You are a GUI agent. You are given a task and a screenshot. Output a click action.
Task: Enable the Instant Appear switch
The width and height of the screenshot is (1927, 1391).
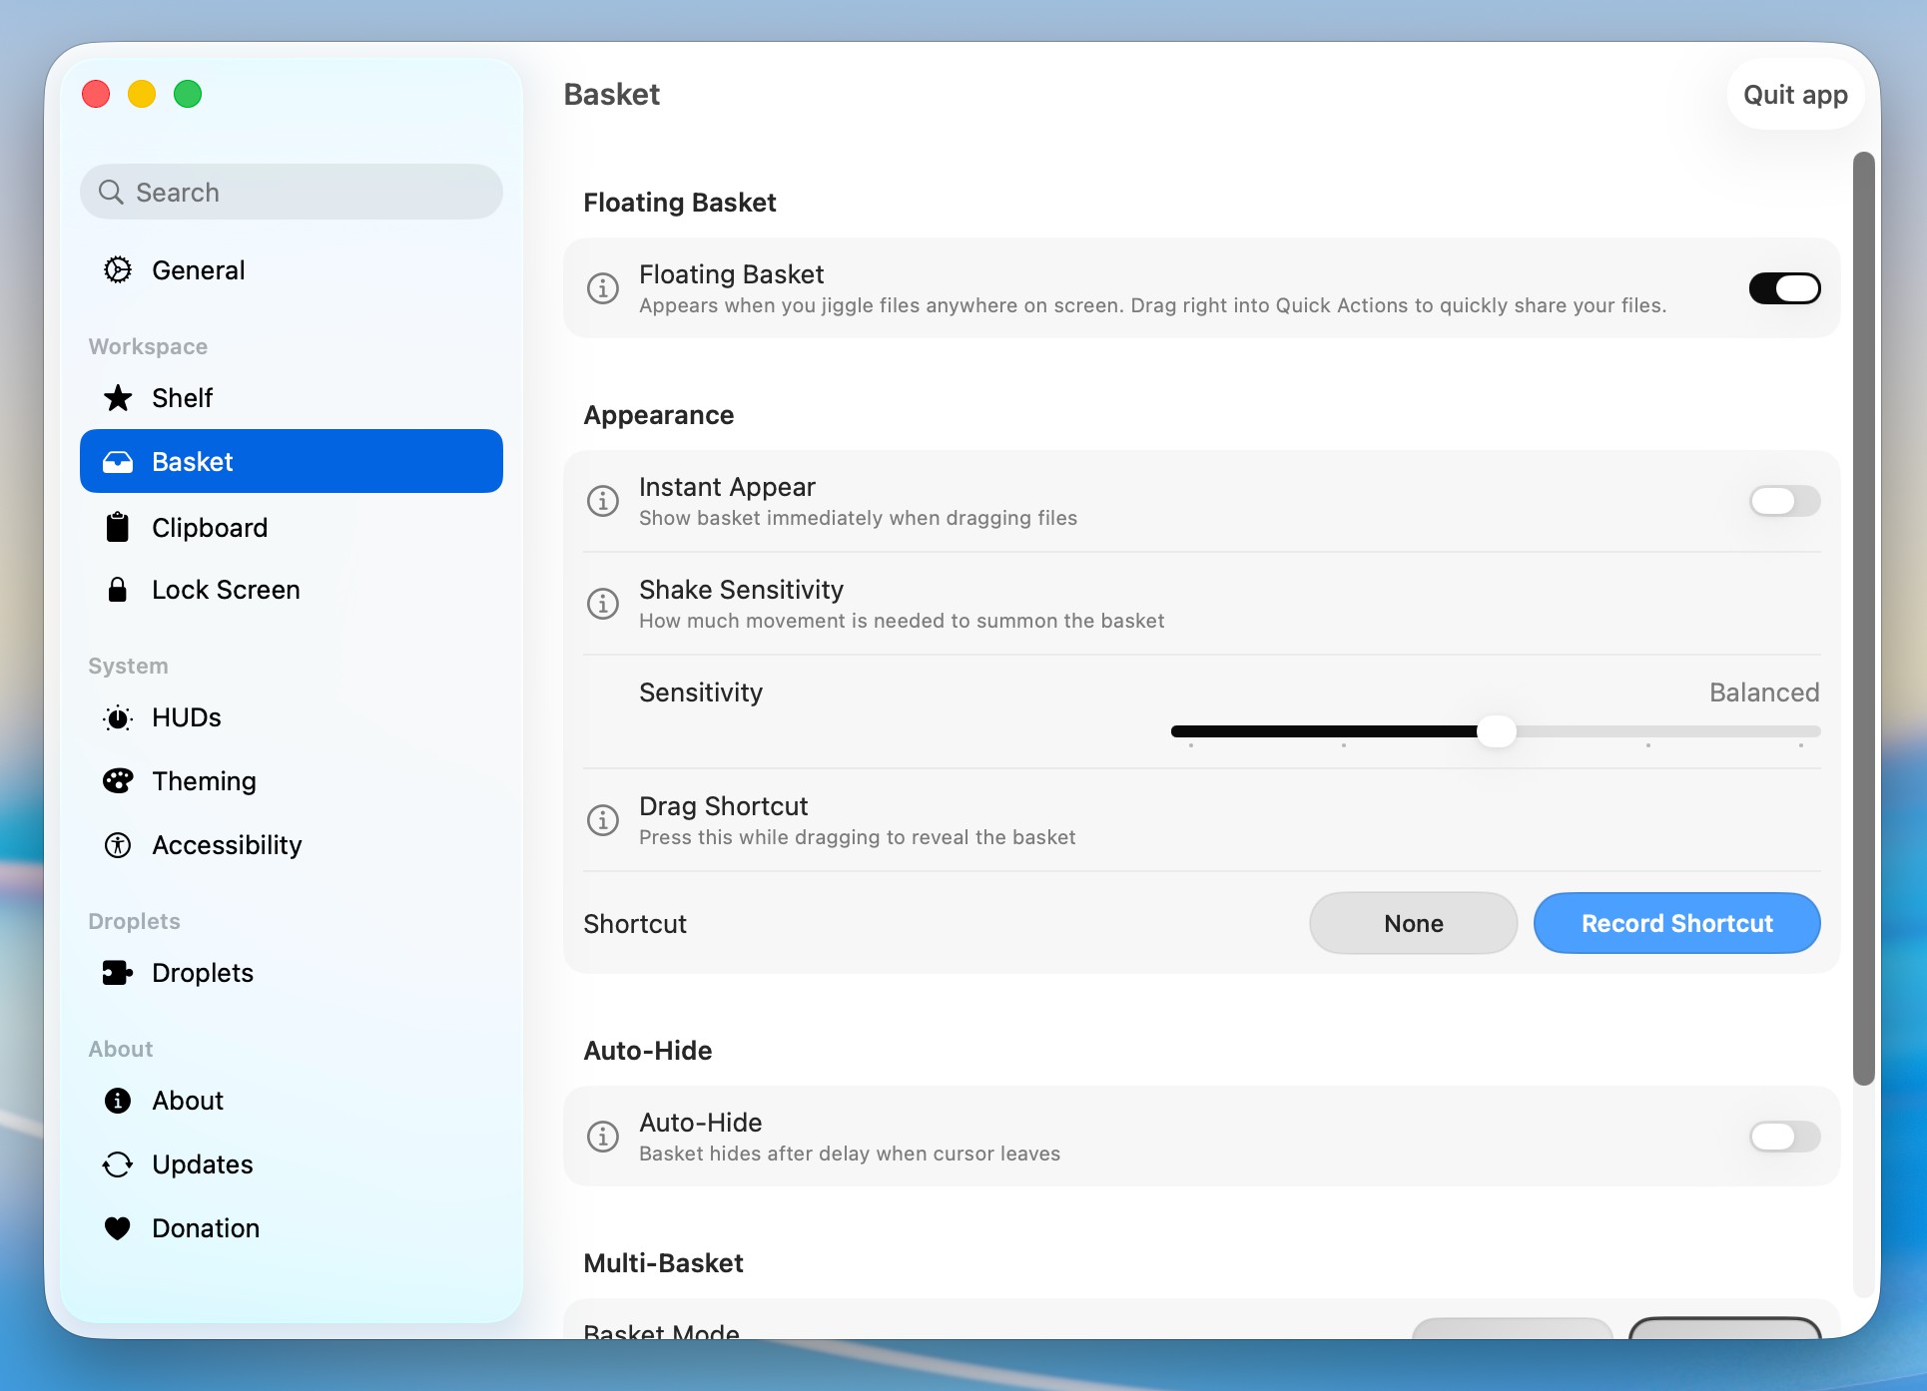1784,501
